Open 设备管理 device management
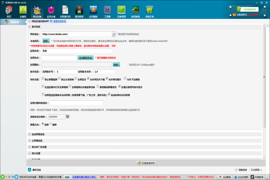 (122, 11)
